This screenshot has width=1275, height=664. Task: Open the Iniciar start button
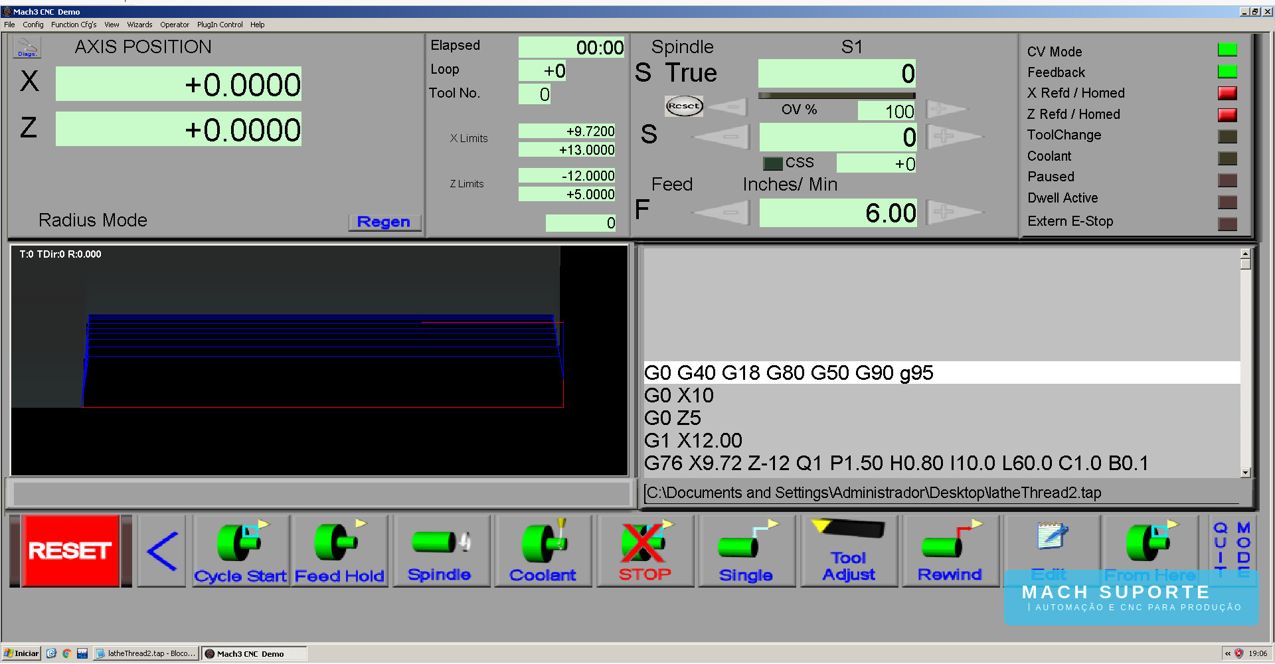(22, 653)
